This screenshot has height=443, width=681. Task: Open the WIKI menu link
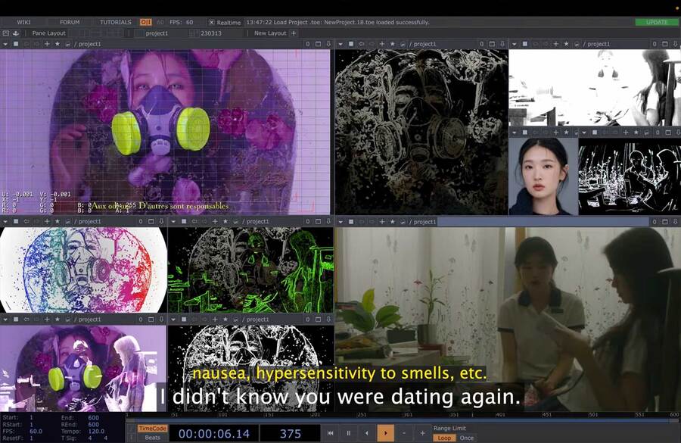(x=23, y=23)
